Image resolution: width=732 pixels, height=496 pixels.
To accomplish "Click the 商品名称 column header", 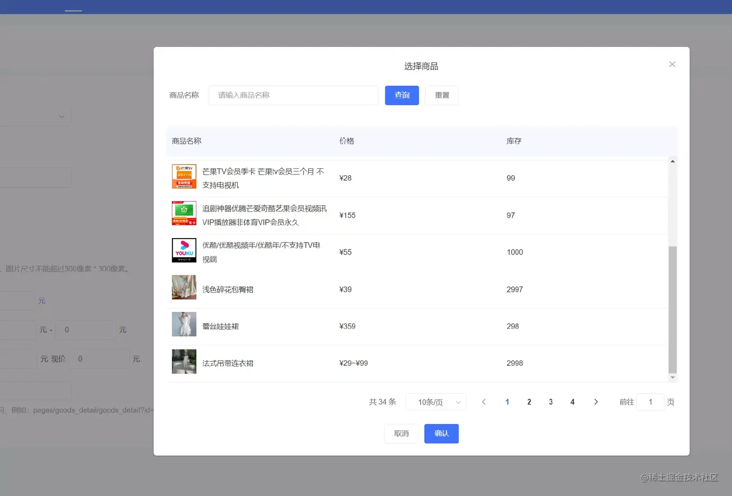I will (186, 141).
